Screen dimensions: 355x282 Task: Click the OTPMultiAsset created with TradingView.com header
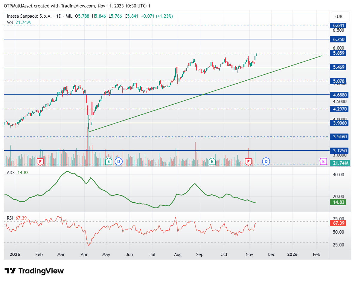pos(77,6)
